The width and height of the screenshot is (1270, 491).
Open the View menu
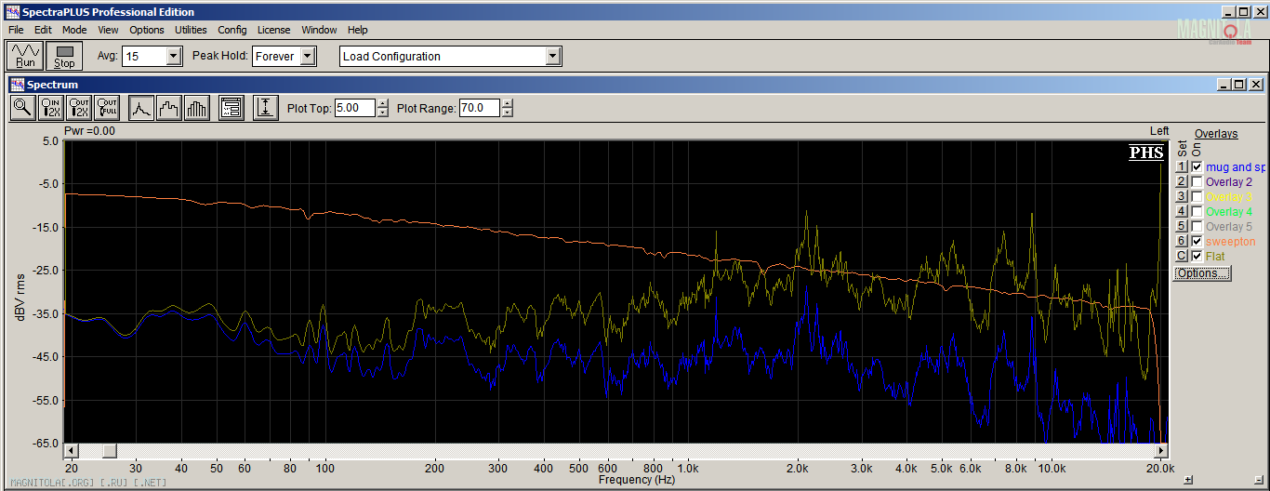(x=108, y=30)
